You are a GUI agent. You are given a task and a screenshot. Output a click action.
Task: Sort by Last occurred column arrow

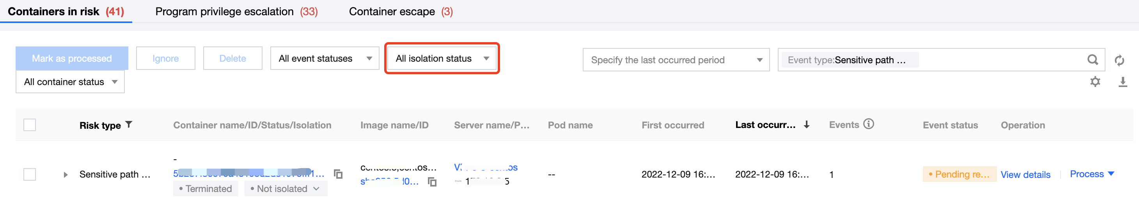tap(807, 125)
